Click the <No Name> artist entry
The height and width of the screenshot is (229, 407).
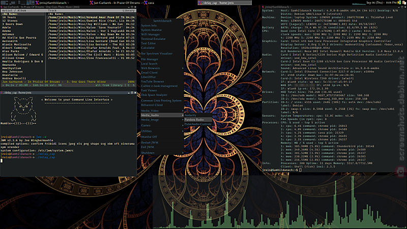(x=23, y=14)
